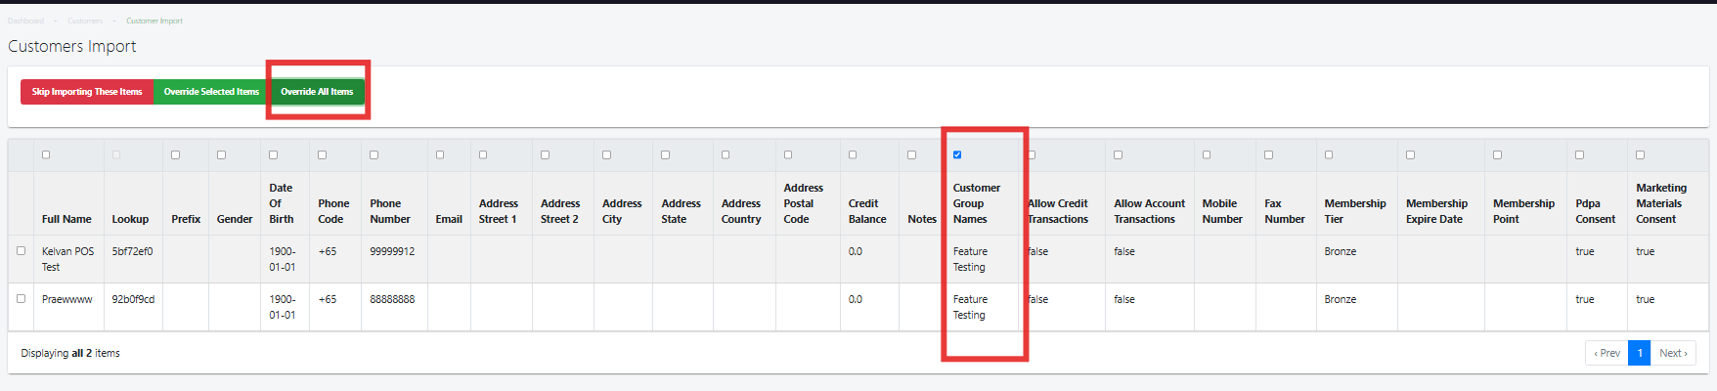This screenshot has height=391, width=1717.
Task: Tick the Membership Expire Date column checkbox
Action: coord(1410,154)
